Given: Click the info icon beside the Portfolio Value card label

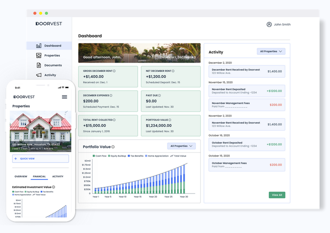Looking at the screenshot, I should point(170,120).
